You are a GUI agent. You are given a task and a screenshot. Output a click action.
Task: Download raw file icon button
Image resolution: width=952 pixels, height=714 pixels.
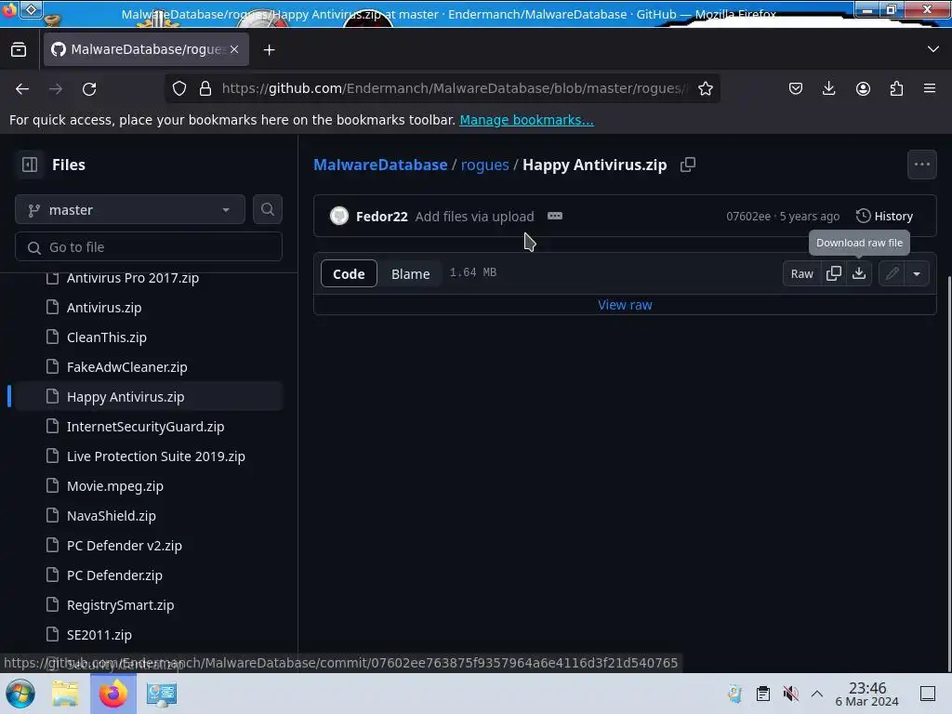coord(859,273)
